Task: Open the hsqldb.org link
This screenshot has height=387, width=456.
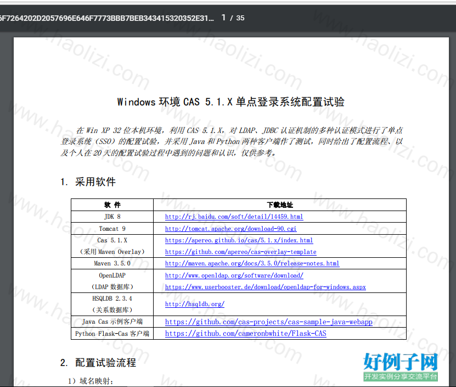Action: [x=195, y=304]
